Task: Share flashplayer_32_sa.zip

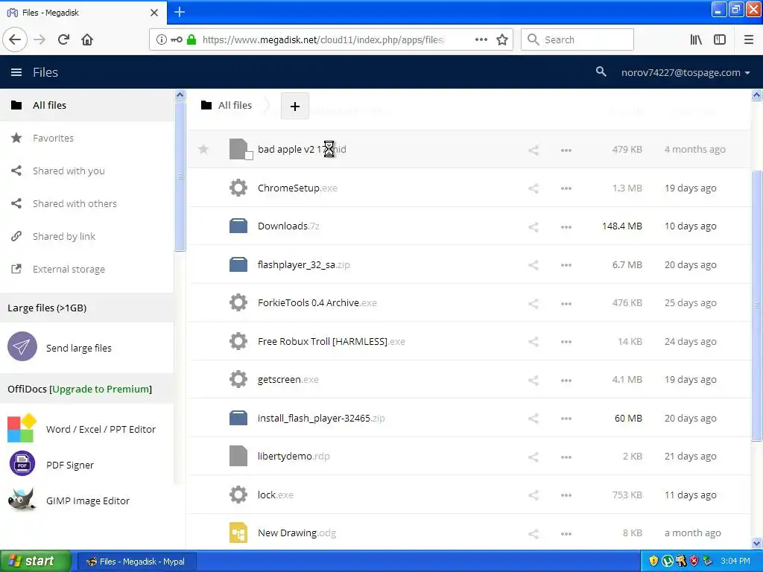Action: 534,265
